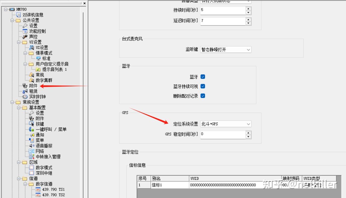The width and height of the screenshot is (346, 198).
Task: Open the 对讲机信息 node icon
Action: [18, 15]
